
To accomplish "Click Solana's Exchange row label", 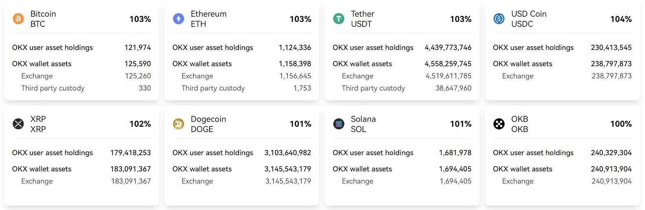I will [357, 181].
